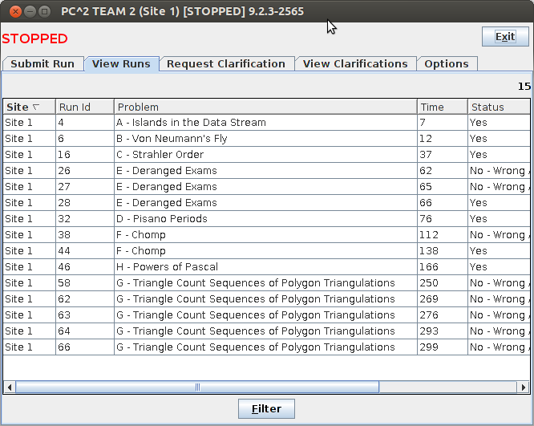
Task: Open the Filter dialog button
Action: point(266,408)
